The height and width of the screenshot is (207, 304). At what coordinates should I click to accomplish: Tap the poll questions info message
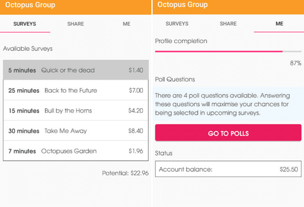[228, 104]
